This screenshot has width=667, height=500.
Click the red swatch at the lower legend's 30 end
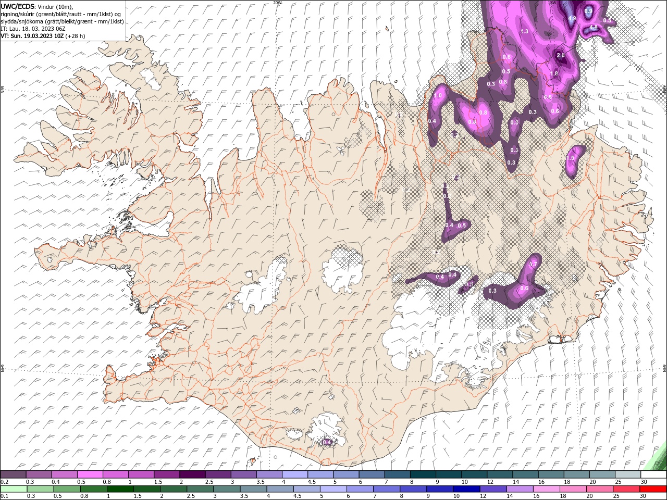click(653, 489)
